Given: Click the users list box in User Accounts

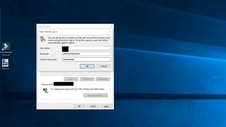Looking at the screenshot, I should 75,73.
